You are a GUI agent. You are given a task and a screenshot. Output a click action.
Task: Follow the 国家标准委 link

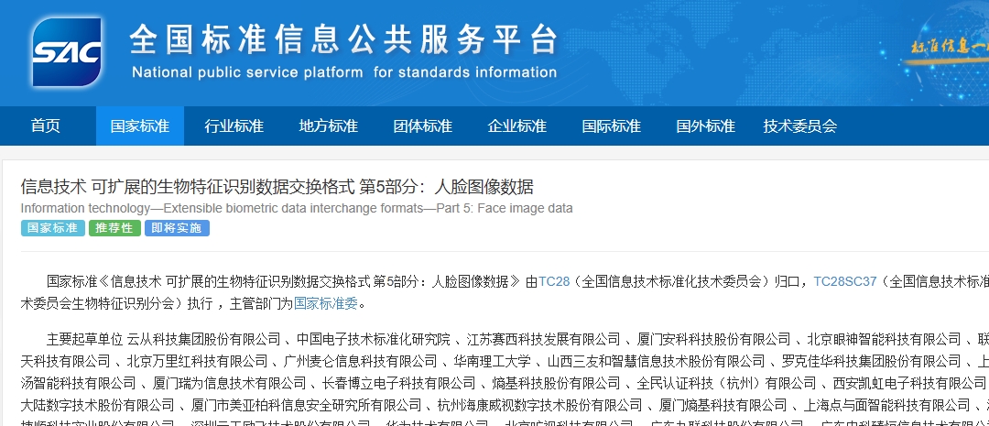pos(329,303)
